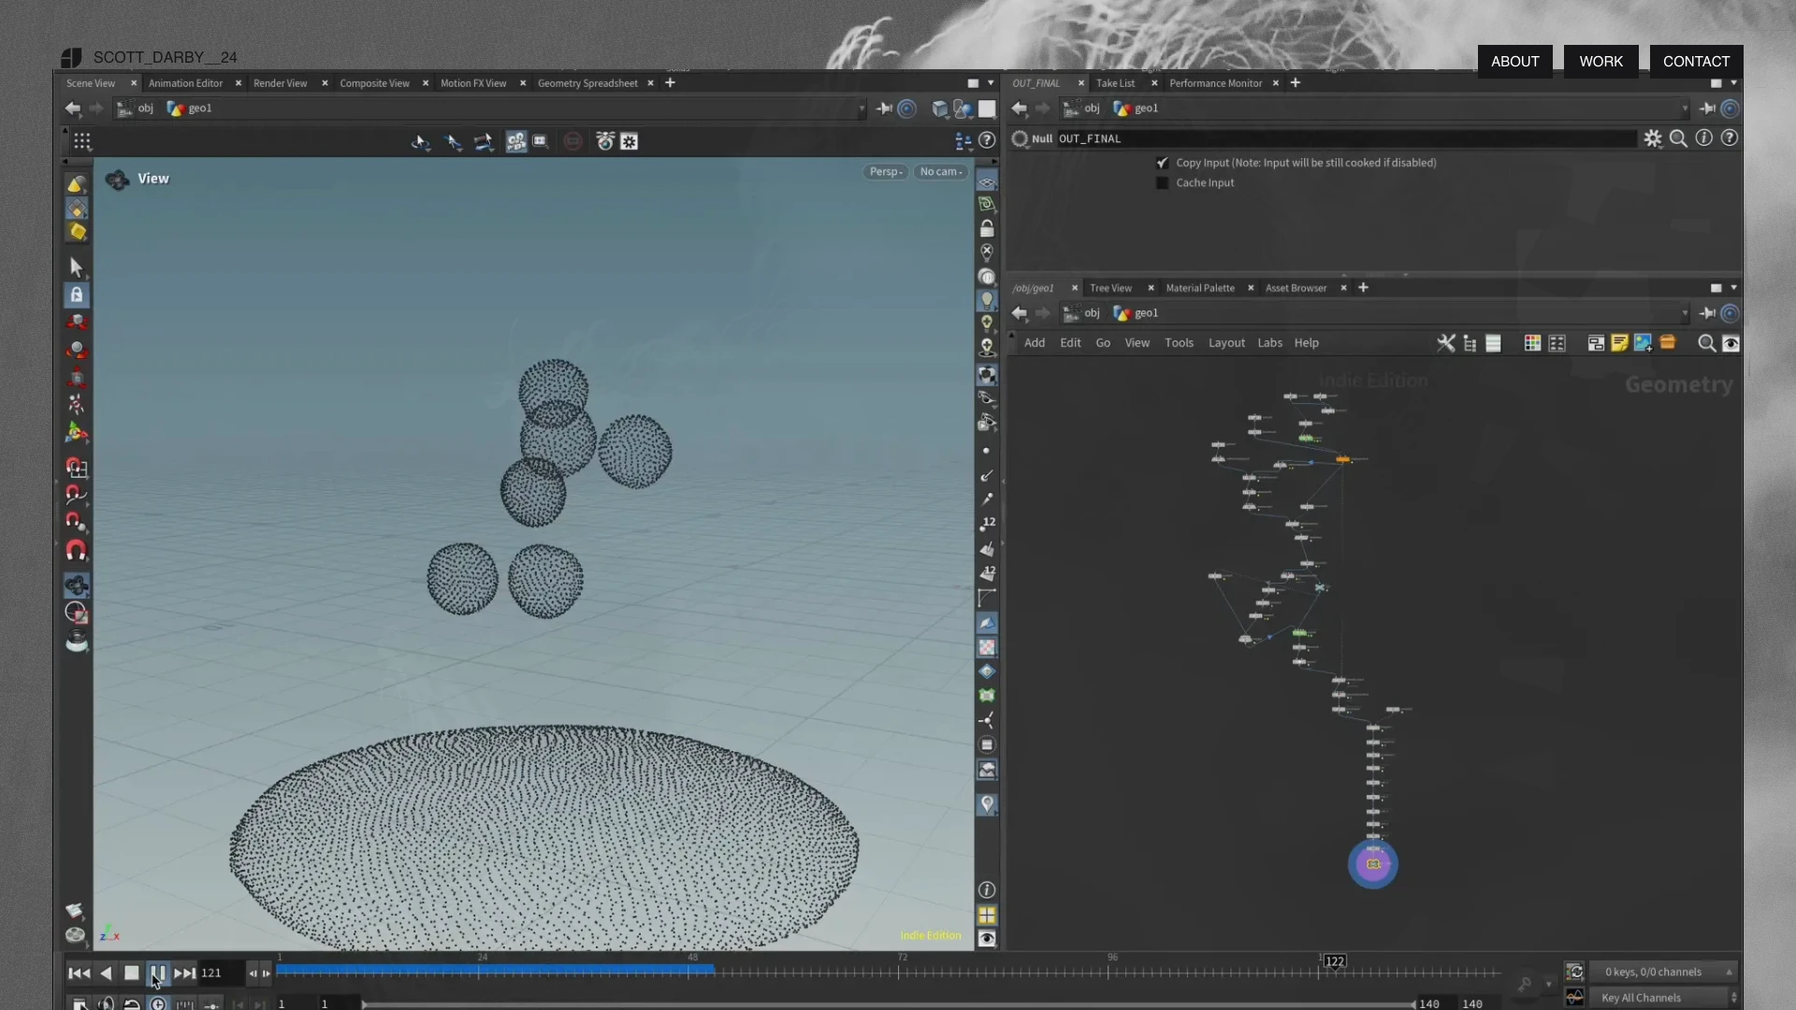Open the Labs menu in network editor
The image size is (1796, 1010).
tap(1269, 343)
